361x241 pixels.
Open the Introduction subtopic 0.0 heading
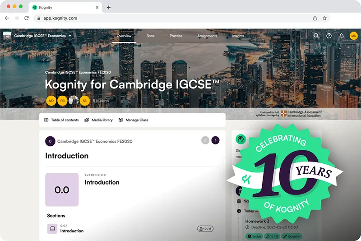tap(102, 182)
